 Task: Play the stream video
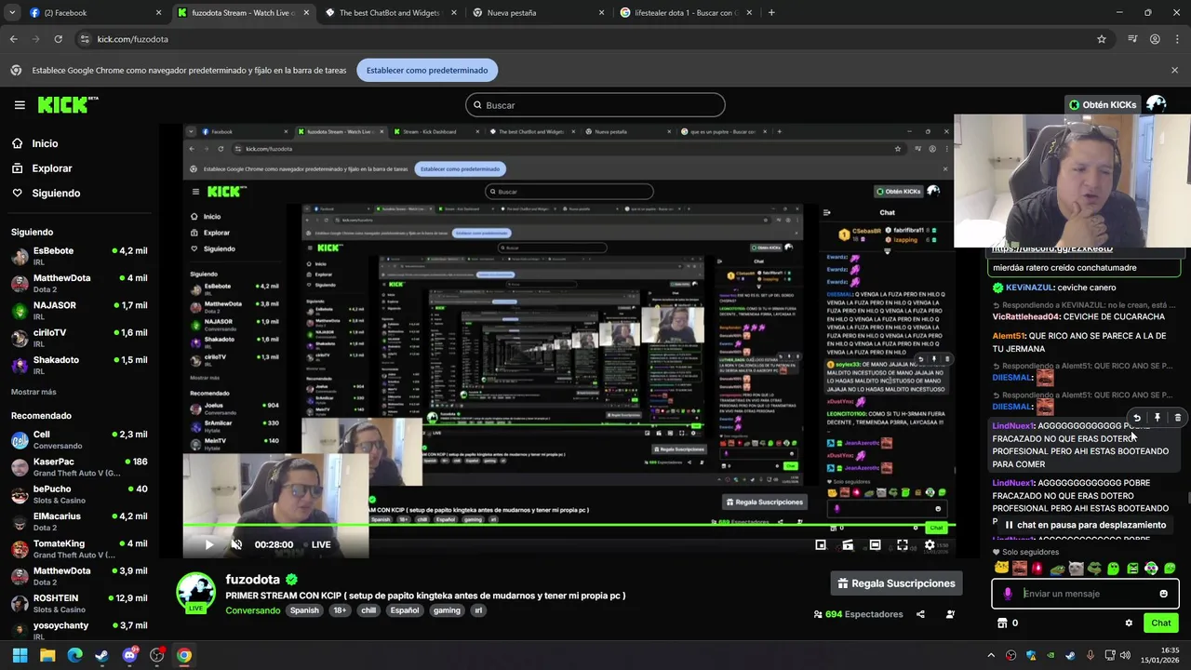pyautogui.click(x=209, y=544)
